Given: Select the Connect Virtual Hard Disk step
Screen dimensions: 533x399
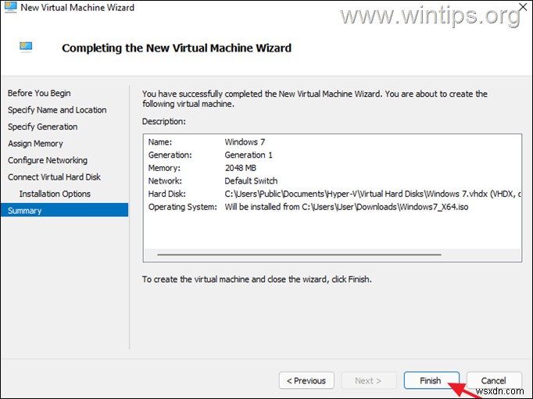Looking at the screenshot, I should click(x=54, y=177).
